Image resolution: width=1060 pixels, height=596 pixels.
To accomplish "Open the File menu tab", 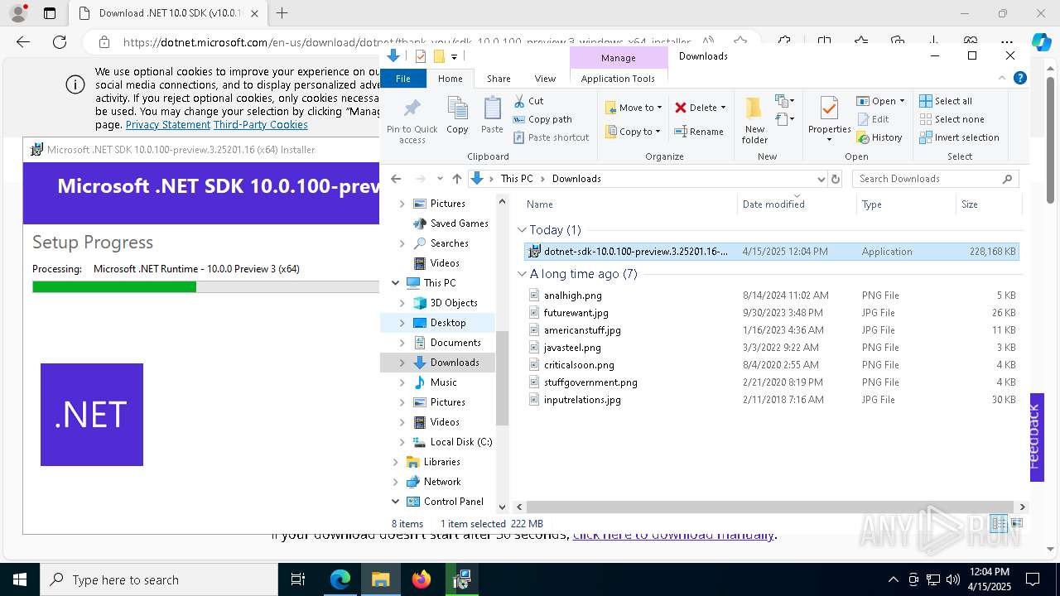I will pos(403,79).
